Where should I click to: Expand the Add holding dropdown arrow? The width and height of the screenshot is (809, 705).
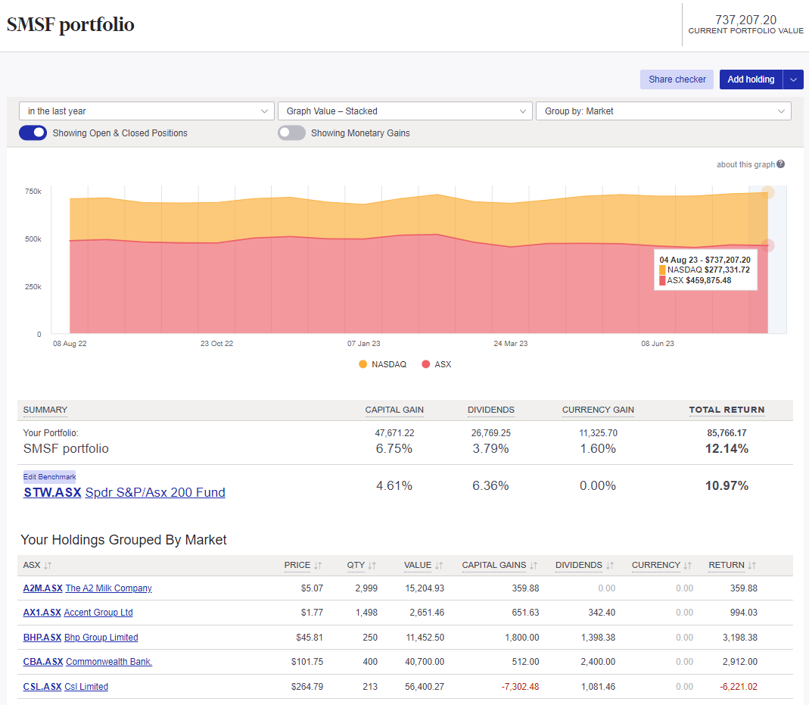click(793, 79)
